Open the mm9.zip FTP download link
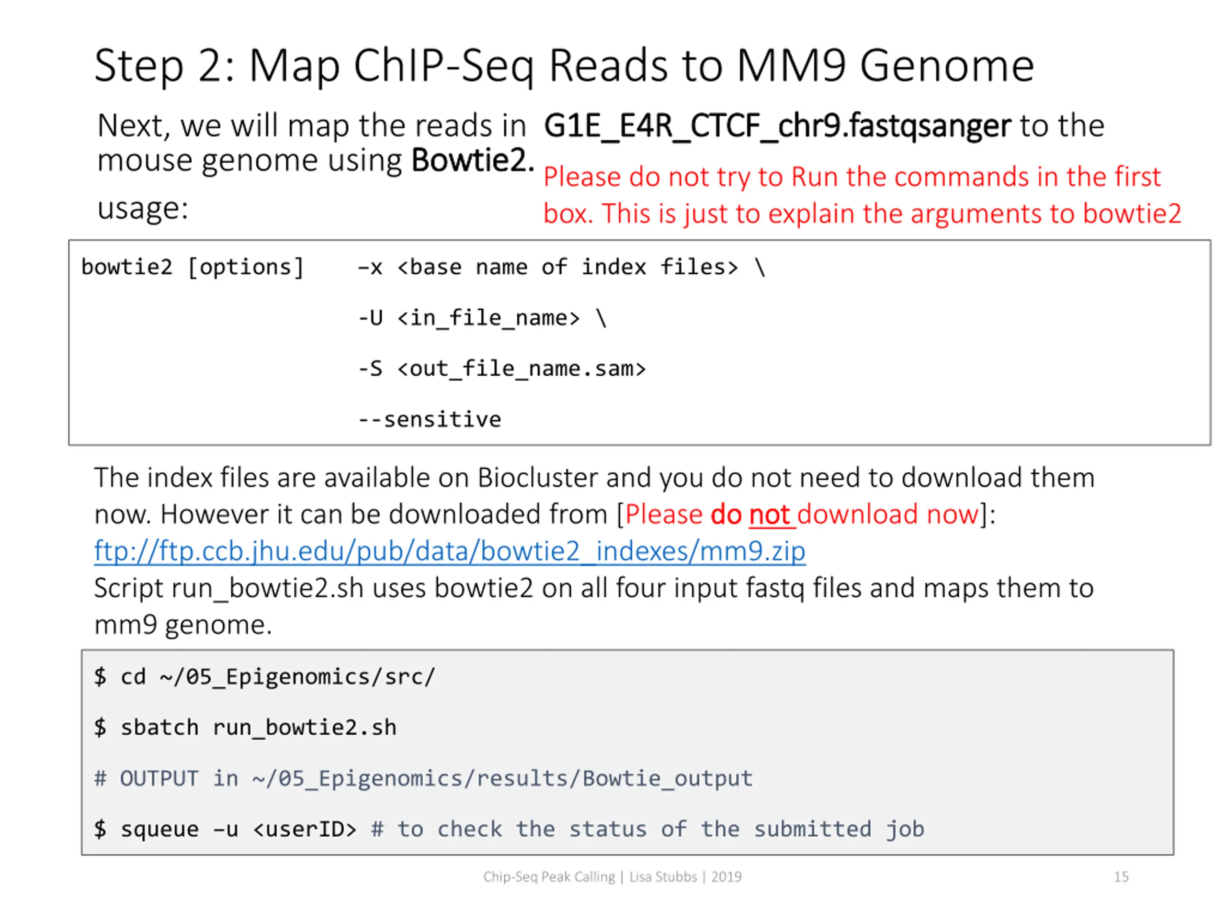This screenshot has width=1226, height=919. click(x=449, y=551)
